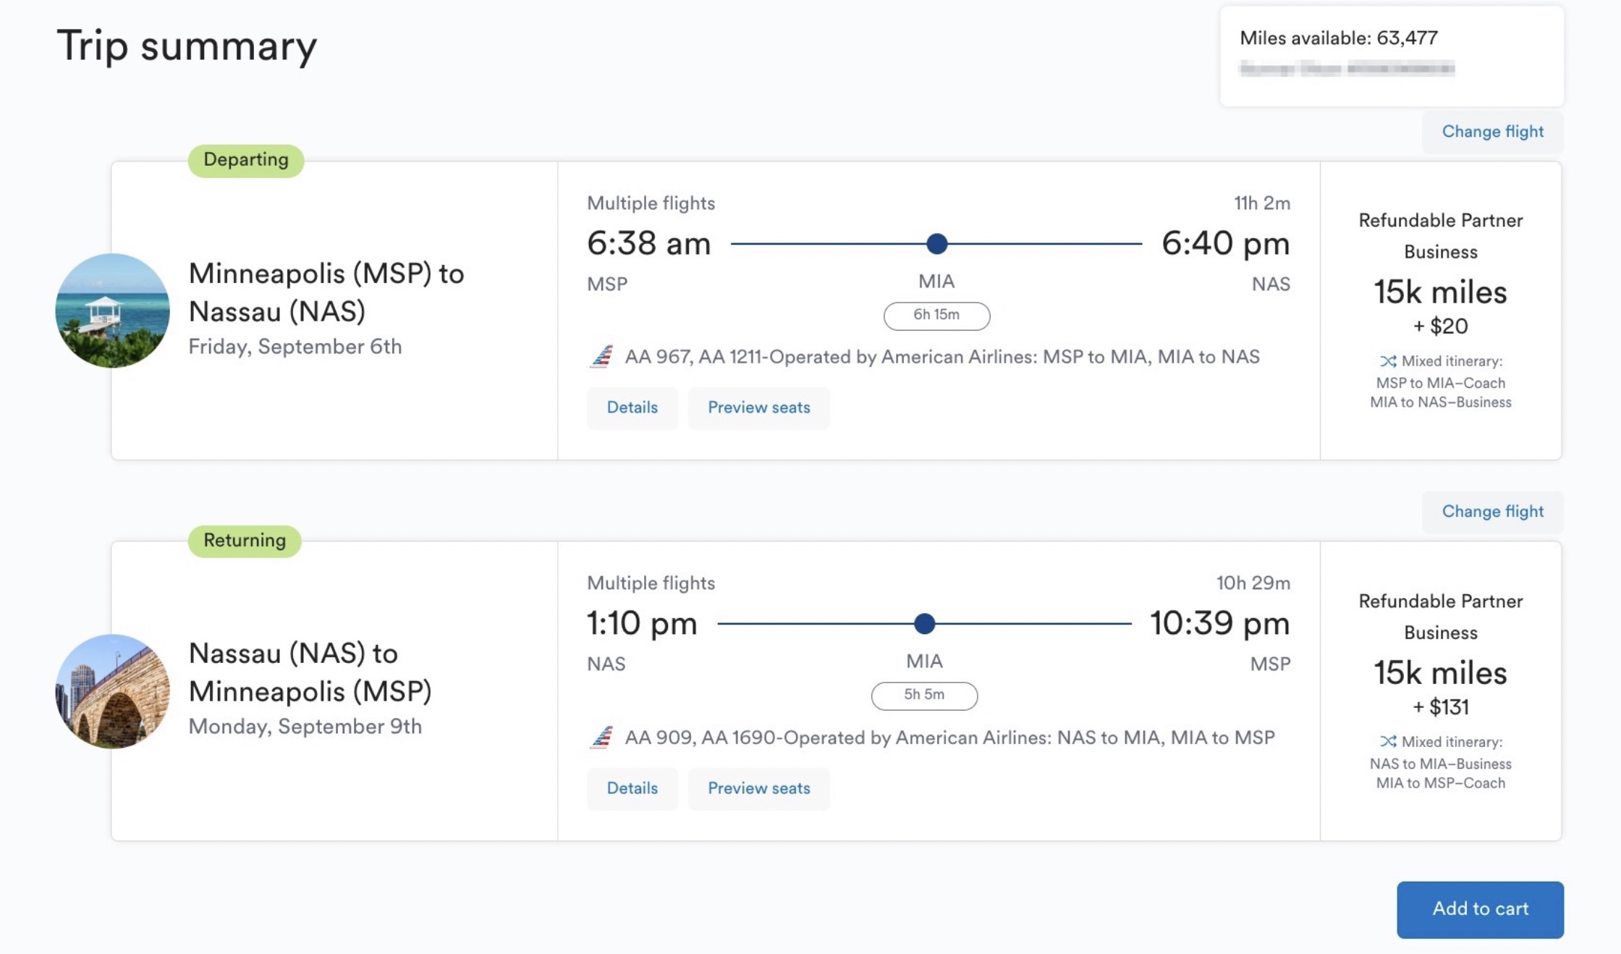
Task: Click the departing flight timeline progress line
Action: [x=832, y=244]
